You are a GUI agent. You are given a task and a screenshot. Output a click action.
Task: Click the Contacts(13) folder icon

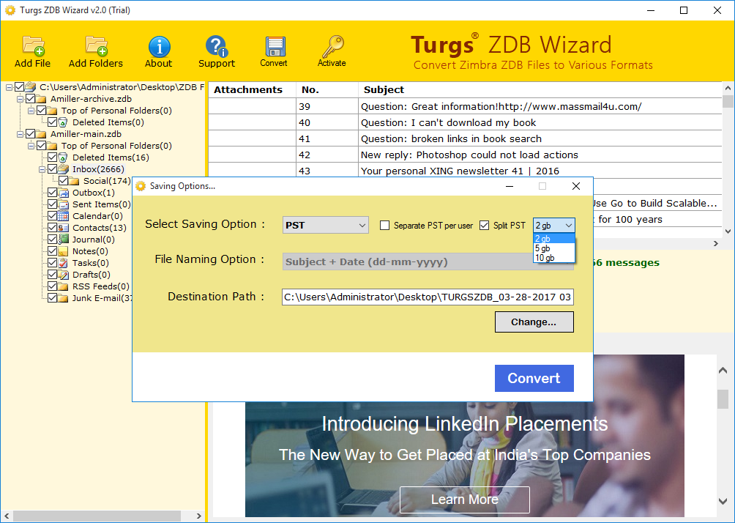(x=63, y=228)
